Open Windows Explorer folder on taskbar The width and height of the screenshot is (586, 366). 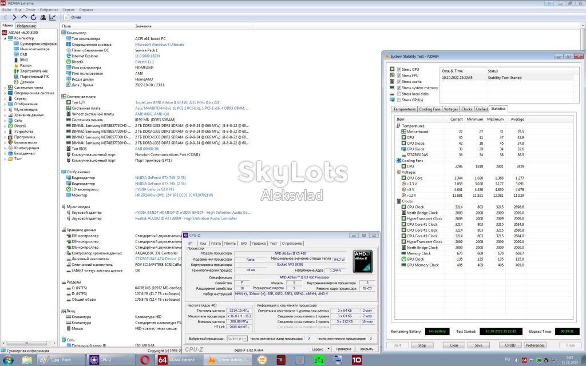click(27, 360)
